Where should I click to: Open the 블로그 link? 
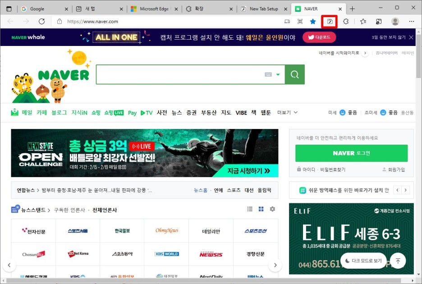(x=59, y=113)
